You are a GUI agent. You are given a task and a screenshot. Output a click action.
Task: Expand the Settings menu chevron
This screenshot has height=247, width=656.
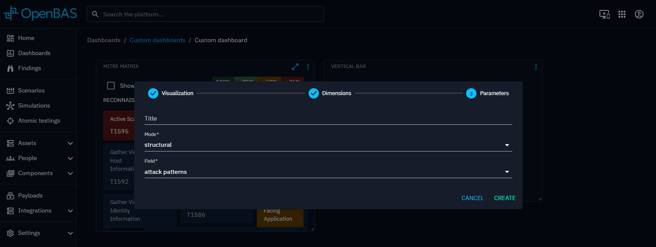tap(70, 233)
